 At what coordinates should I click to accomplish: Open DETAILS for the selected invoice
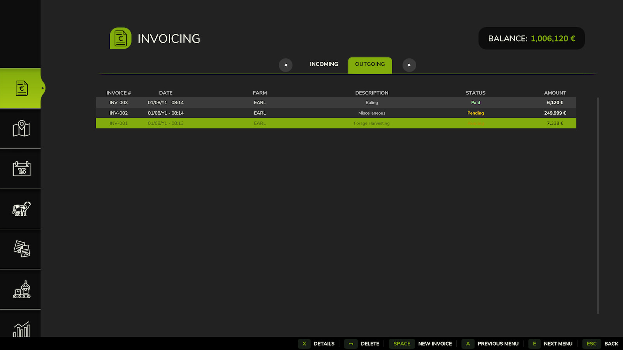(x=324, y=343)
